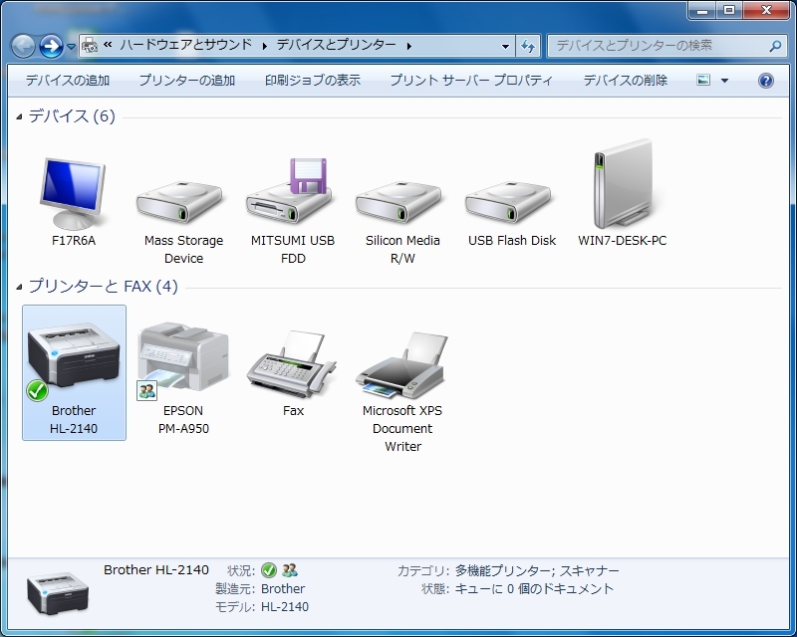Viewport: 797px width, 637px height.
Task: Expand the arrow after デバイスとプリンター breadcrumb
Action: (409, 46)
